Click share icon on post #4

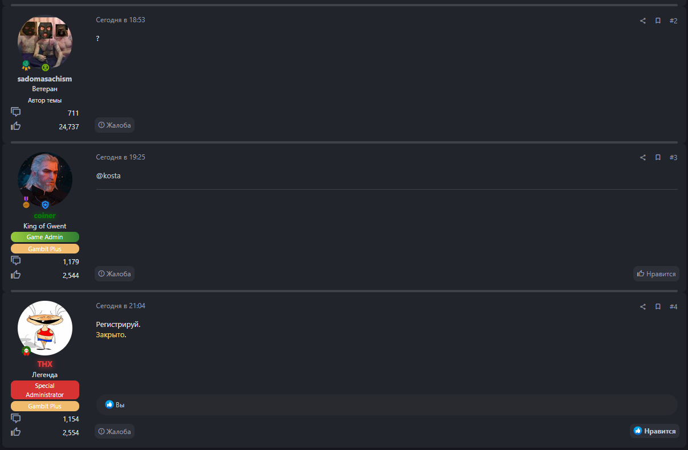(x=643, y=307)
